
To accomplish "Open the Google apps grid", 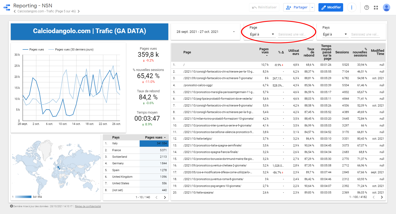I will point(376,8).
